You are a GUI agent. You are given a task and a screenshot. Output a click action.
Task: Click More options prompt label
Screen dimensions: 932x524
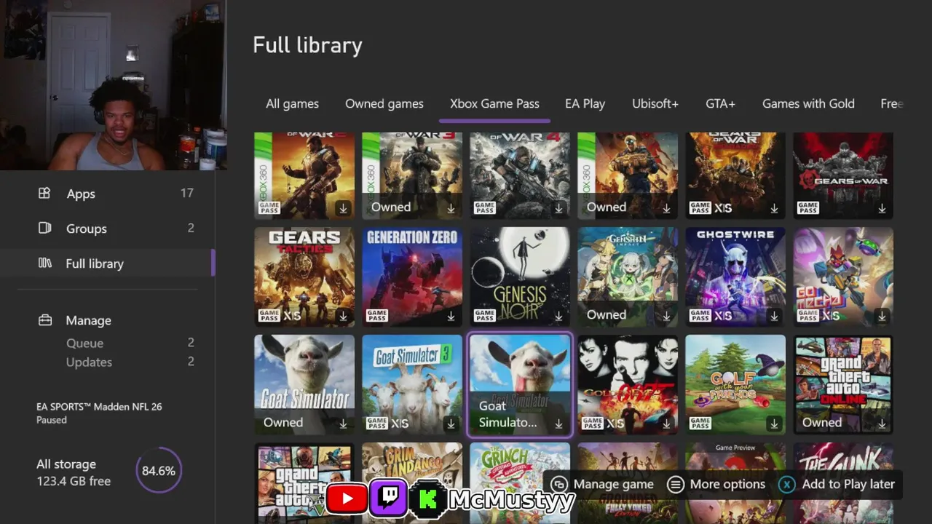(727, 484)
